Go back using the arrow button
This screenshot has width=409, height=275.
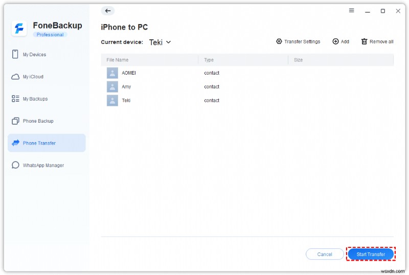click(108, 11)
